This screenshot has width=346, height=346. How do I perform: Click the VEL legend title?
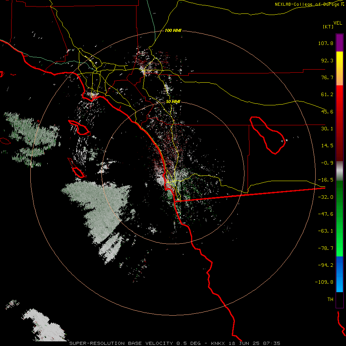click(338, 23)
